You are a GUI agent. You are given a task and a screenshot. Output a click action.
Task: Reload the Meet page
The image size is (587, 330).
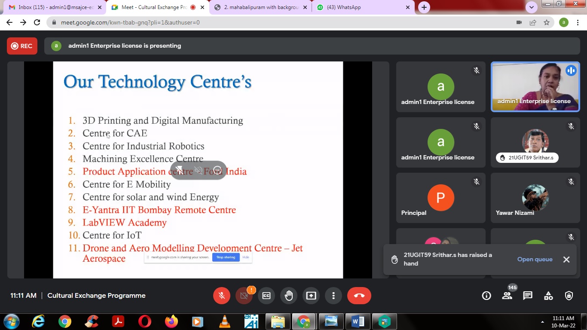coord(37,22)
